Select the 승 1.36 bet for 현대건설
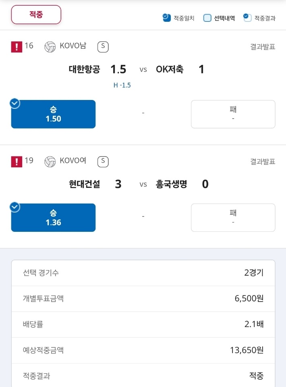 [53, 217]
